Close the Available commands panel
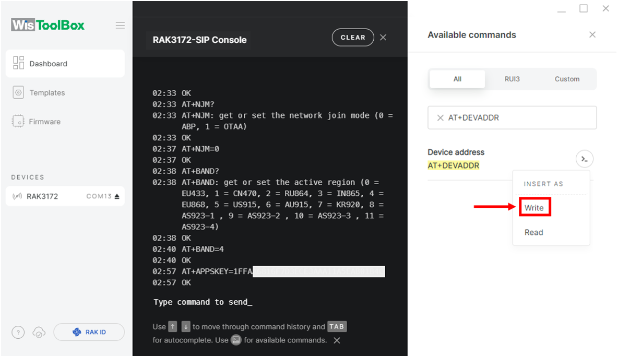 click(x=592, y=34)
